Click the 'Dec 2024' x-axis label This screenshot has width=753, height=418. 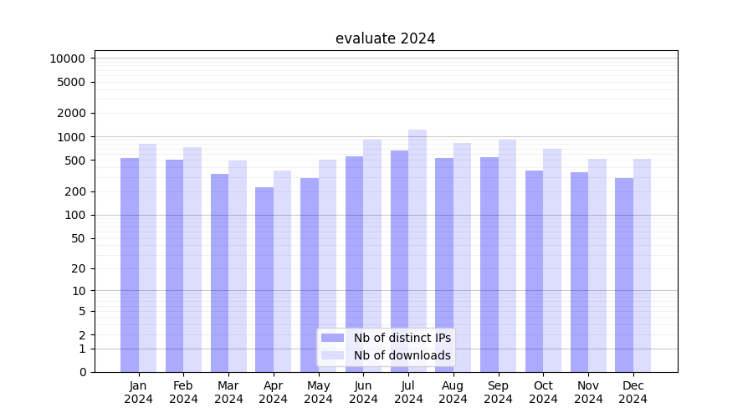point(633,392)
